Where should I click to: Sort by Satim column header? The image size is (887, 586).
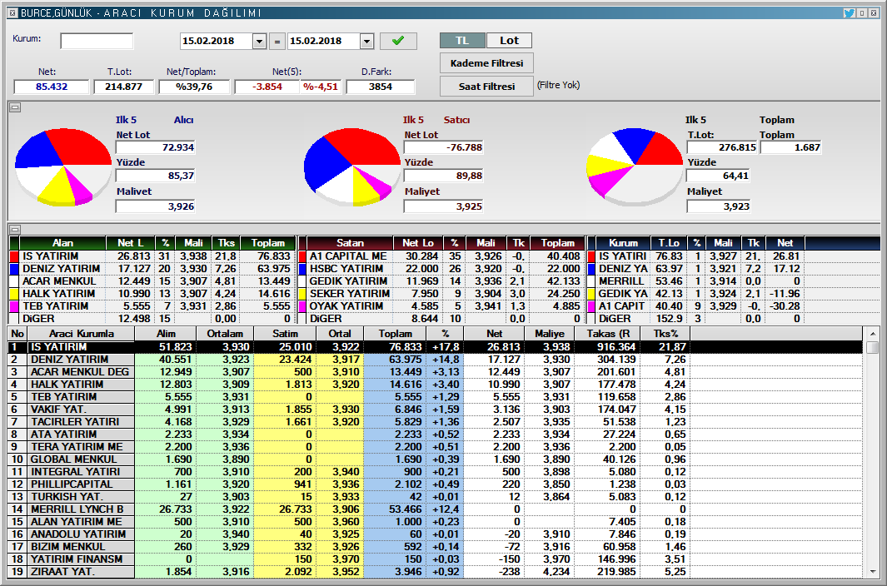285,334
